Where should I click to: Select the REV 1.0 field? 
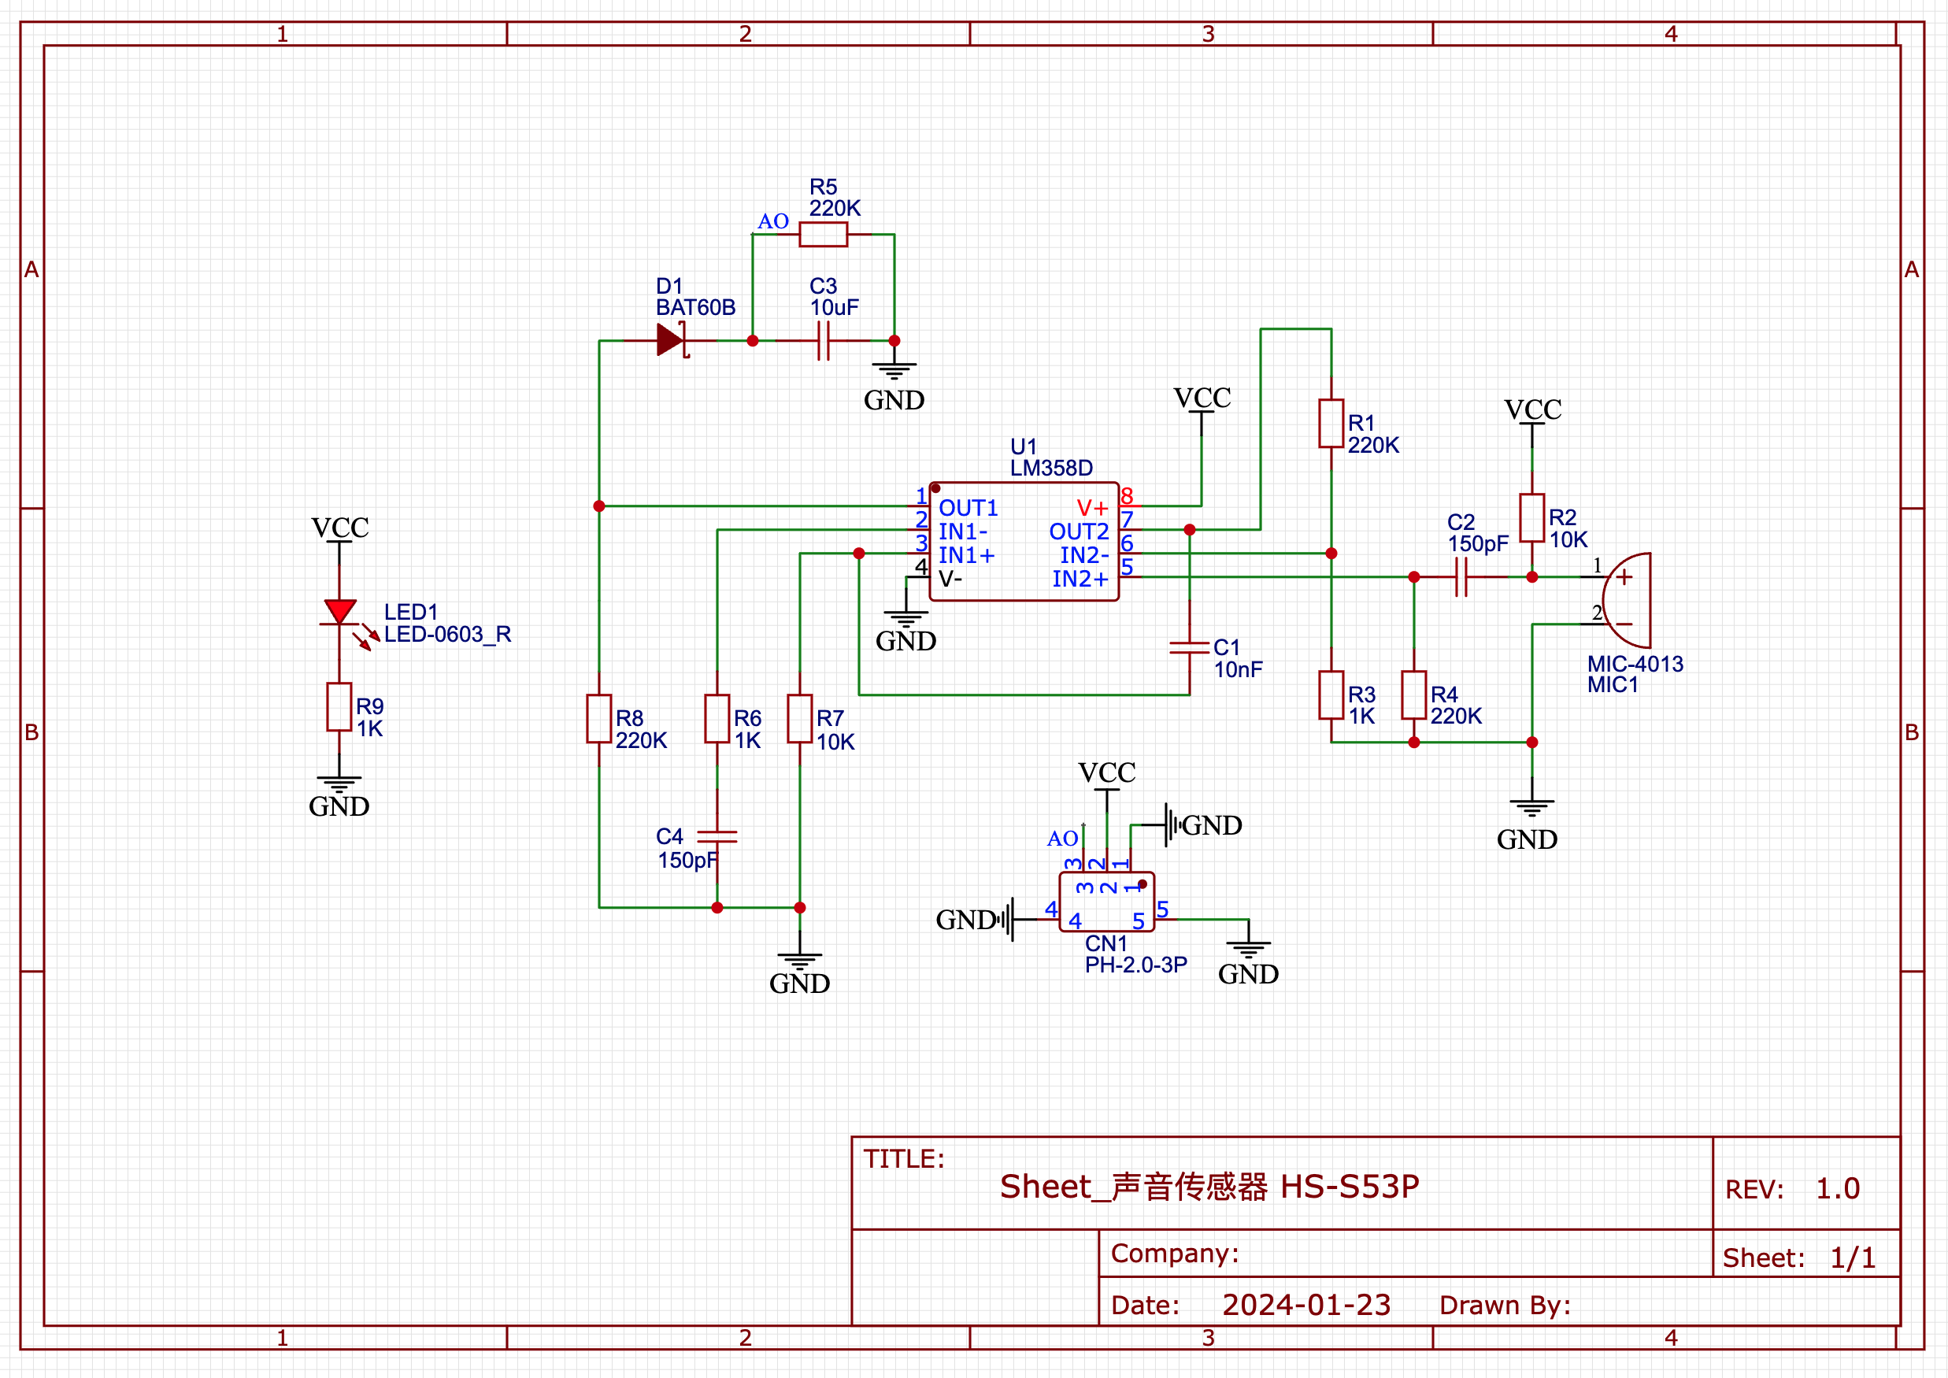tap(1837, 1189)
